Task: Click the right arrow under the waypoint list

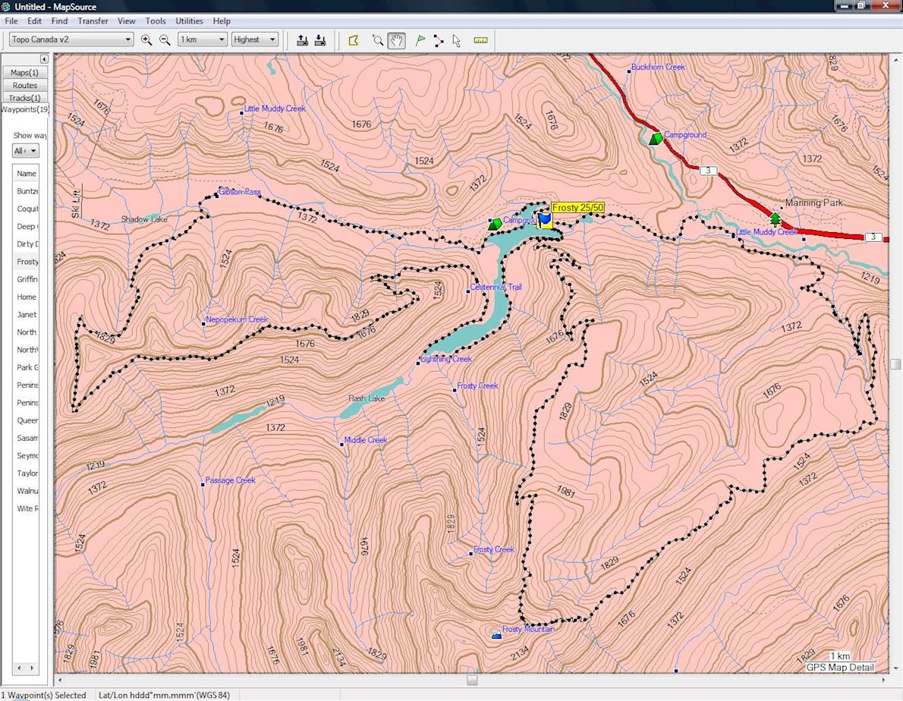Action: 32,668
